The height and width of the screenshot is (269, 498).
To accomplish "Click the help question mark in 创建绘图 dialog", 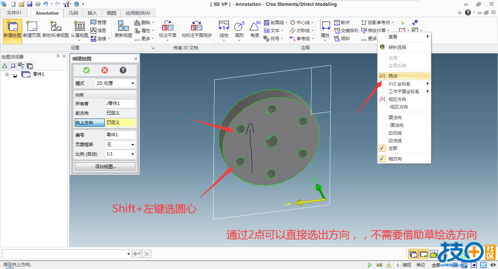I will pos(123,70).
